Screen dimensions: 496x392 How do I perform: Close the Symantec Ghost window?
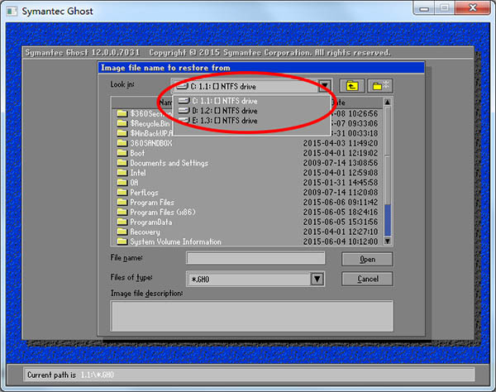[x=473, y=8]
